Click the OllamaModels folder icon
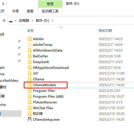Viewport: 134px width, 133px height. pyautogui.click(x=30, y=85)
